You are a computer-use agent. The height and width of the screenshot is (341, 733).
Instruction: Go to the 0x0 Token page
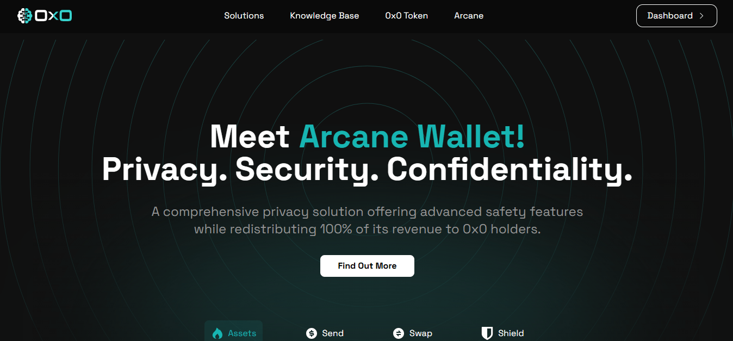[x=406, y=16]
